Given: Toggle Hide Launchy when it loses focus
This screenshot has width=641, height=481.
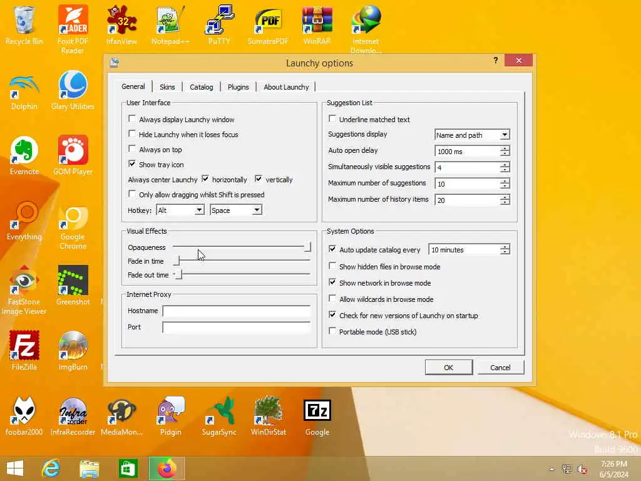Looking at the screenshot, I should (131, 134).
